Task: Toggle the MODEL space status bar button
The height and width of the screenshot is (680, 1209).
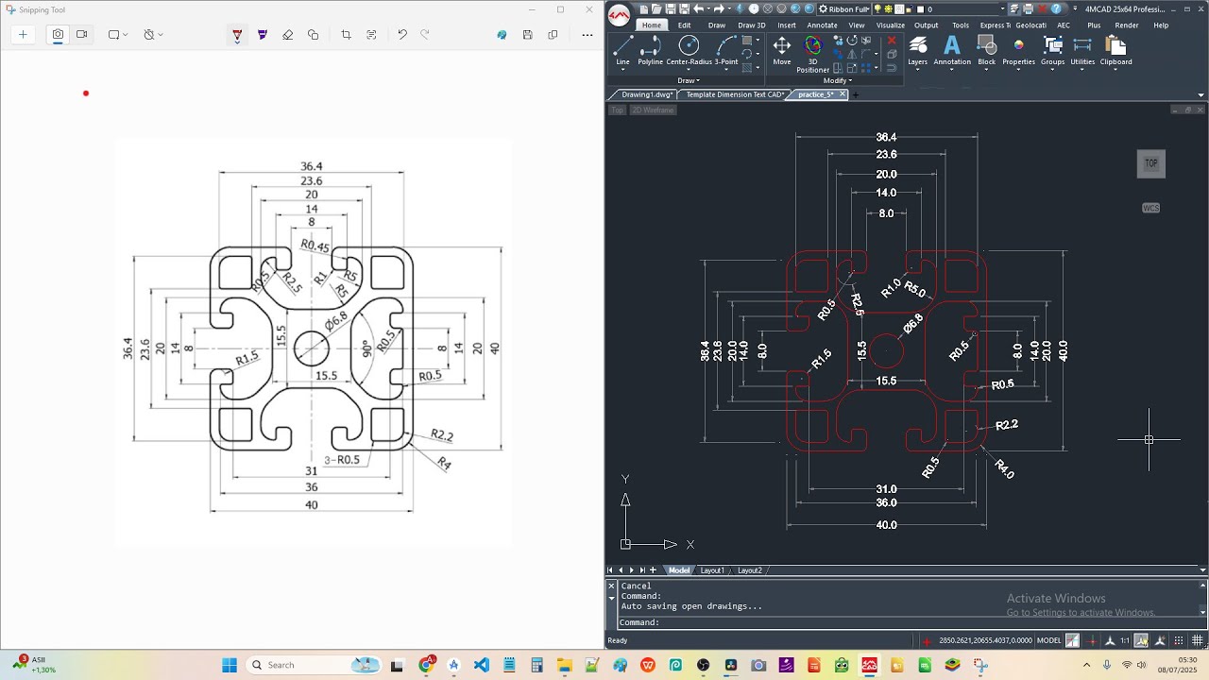Action: click(1048, 640)
